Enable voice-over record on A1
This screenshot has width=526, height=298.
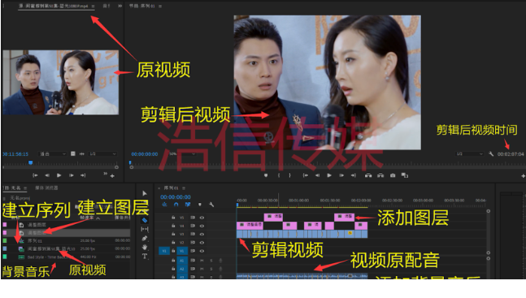[x=220, y=261]
